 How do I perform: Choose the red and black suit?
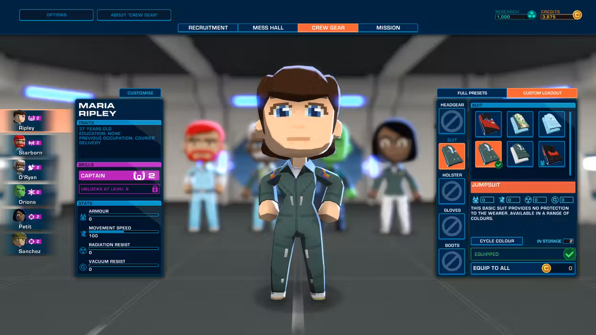[x=488, y=124]
